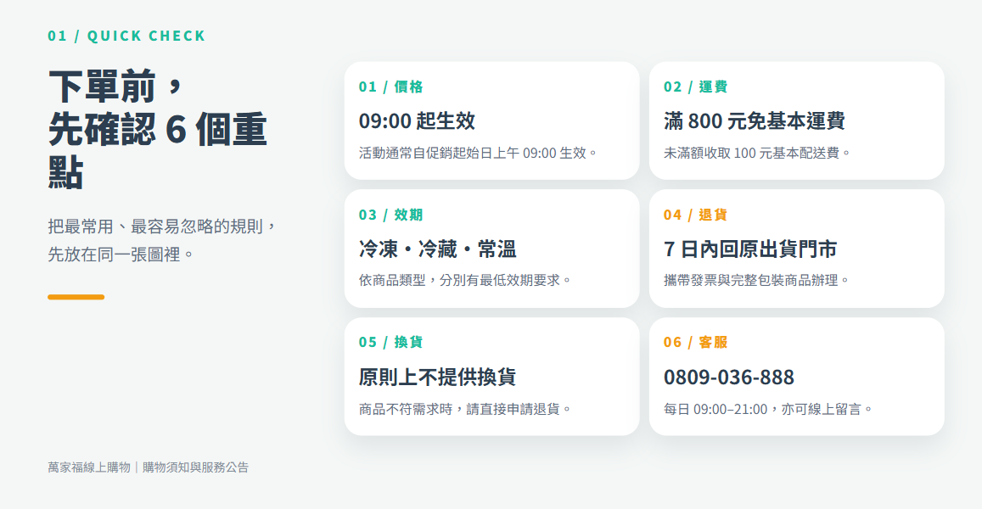
Task: Click the orange accent bar under the intro
Action: pos(76,297)
